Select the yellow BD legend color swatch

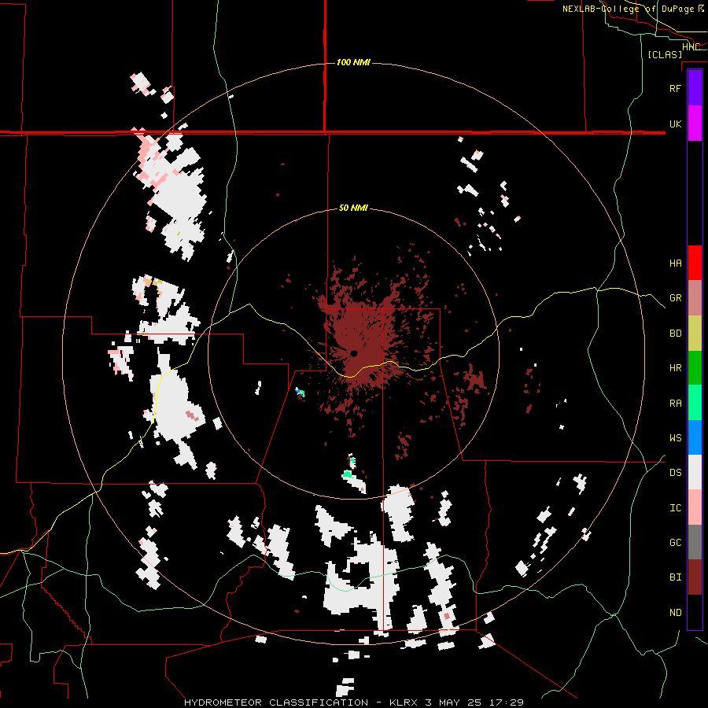[x=695, y=333]
